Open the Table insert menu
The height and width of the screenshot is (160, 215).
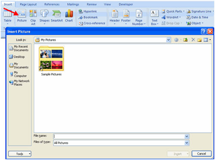point(8,17)
